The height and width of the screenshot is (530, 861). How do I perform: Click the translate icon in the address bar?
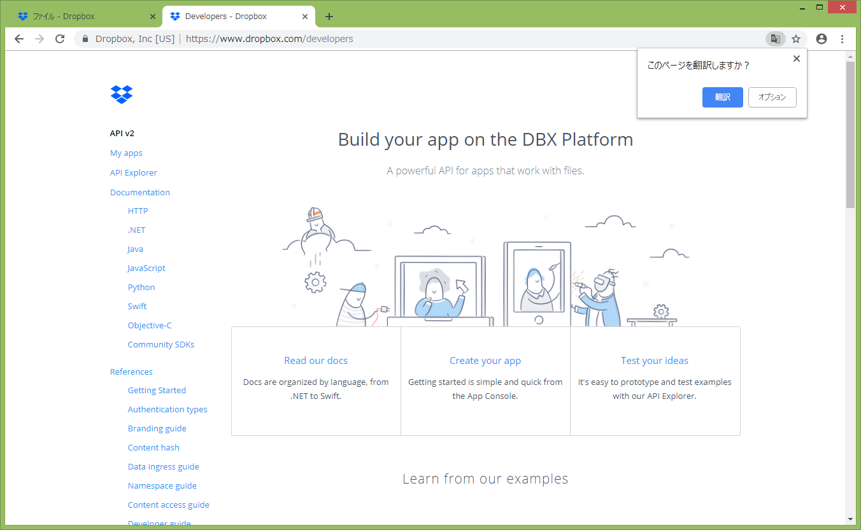pyautogui.click(x=775, y=39)
